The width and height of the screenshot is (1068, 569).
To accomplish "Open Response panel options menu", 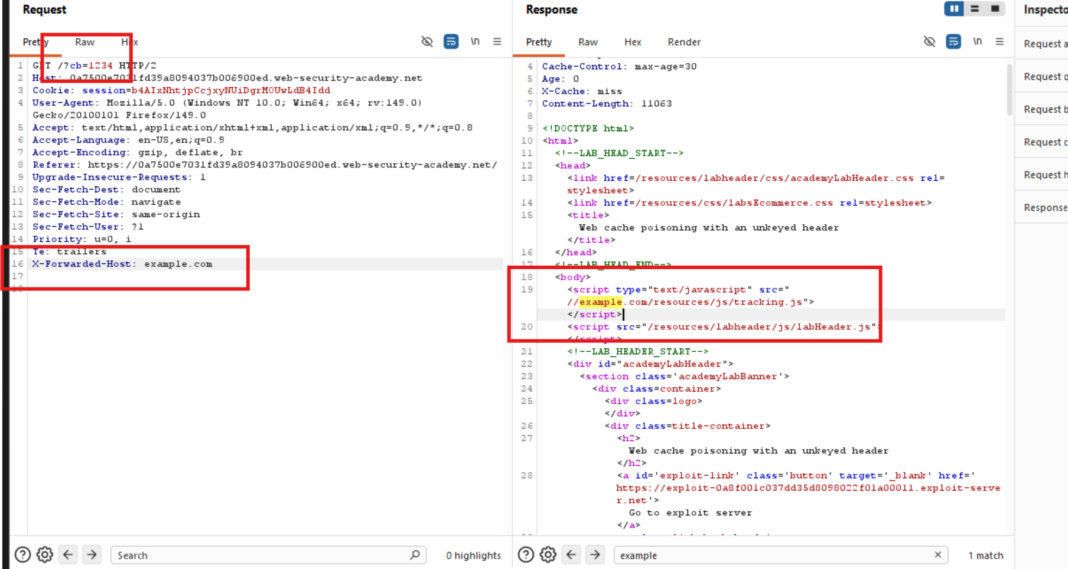I will click(999, 41).
